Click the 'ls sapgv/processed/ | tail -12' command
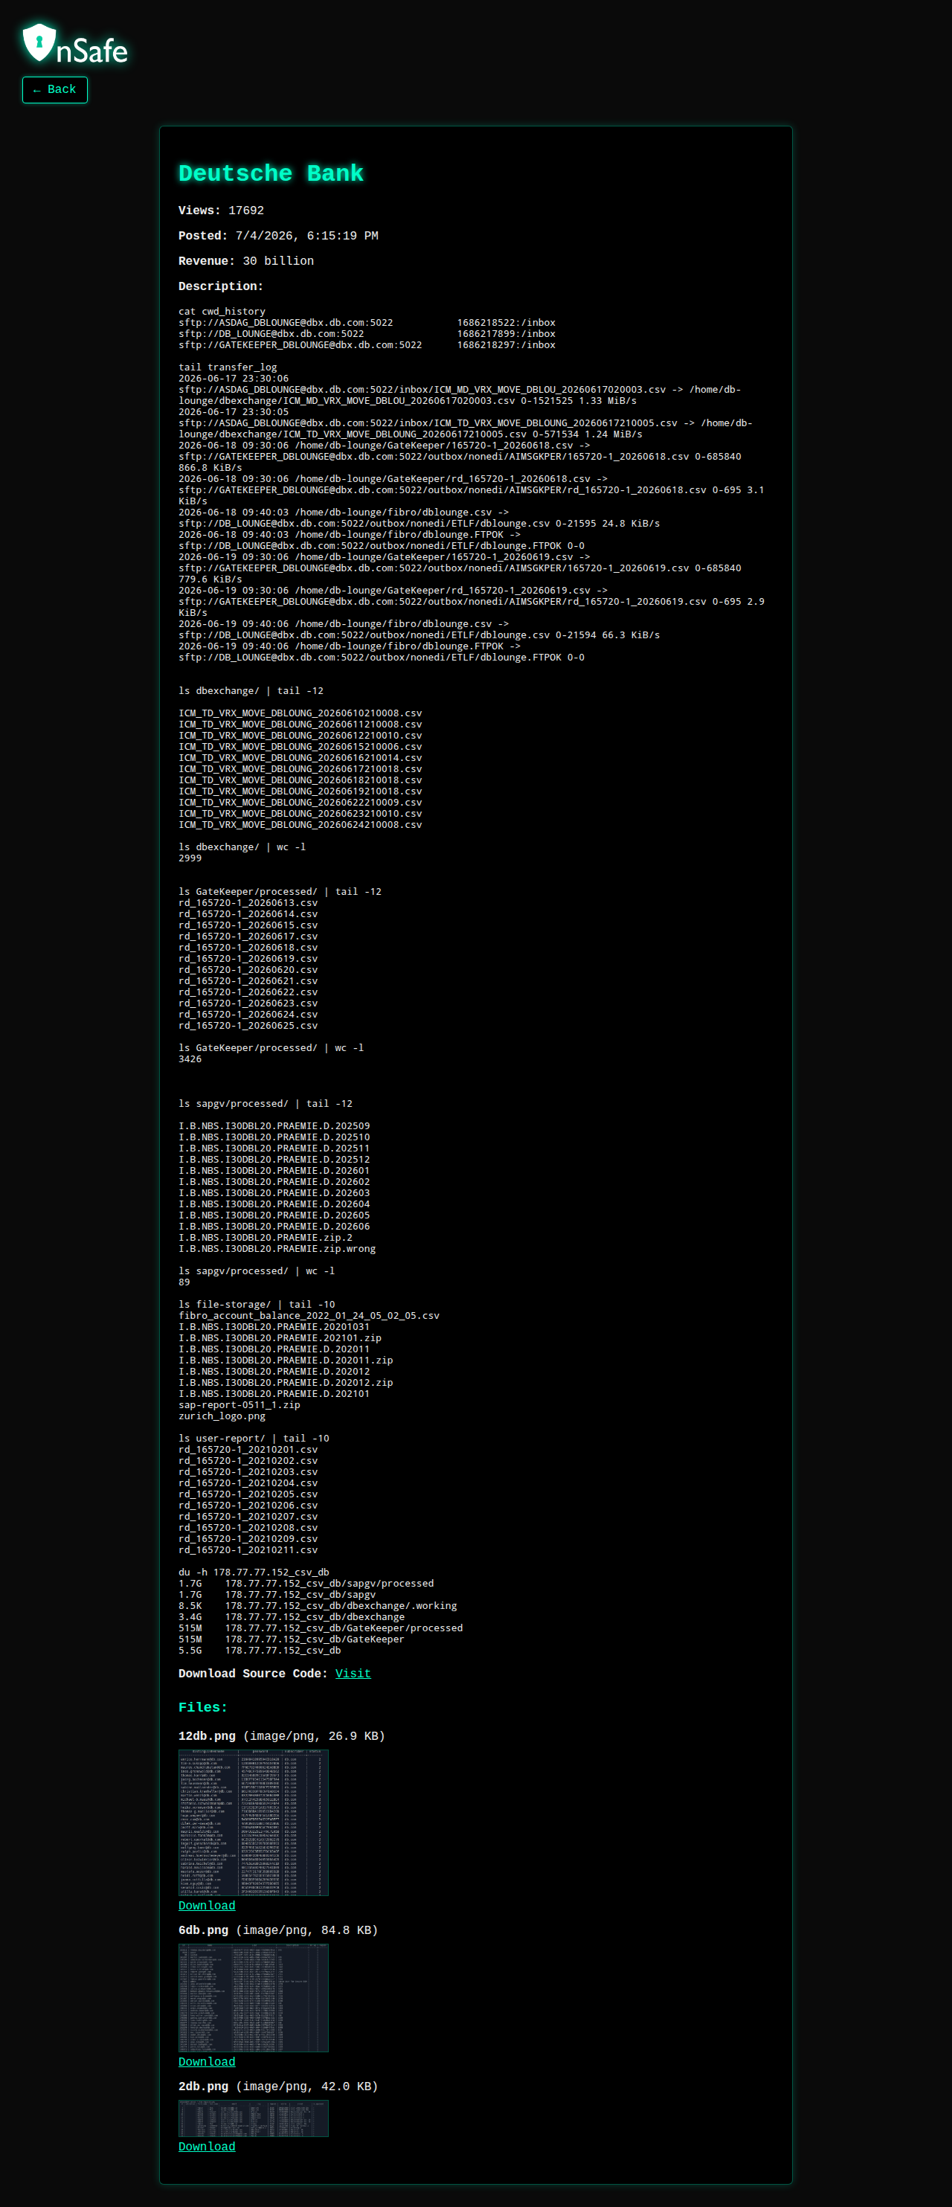 point(266,1104)
